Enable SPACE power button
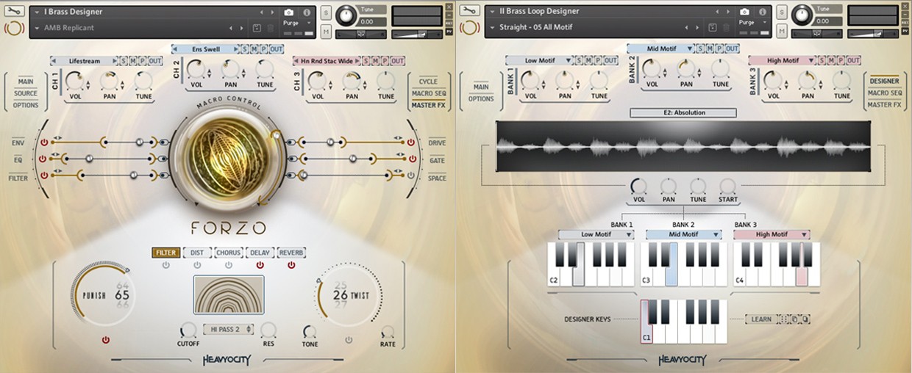912x373 pixels. pos(410,175)
